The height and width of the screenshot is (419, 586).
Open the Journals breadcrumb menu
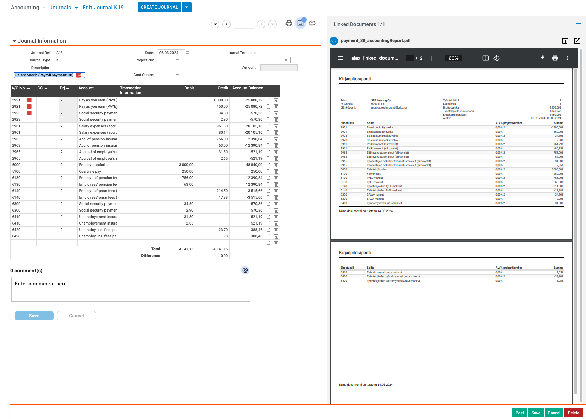(76, 8)
